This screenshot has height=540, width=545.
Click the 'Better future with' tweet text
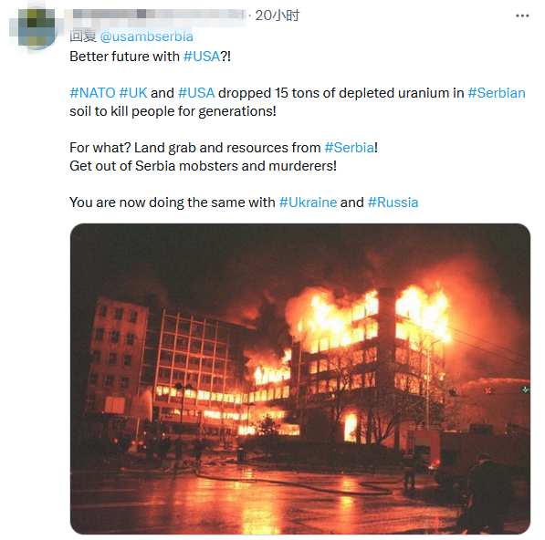coord(124,57)
